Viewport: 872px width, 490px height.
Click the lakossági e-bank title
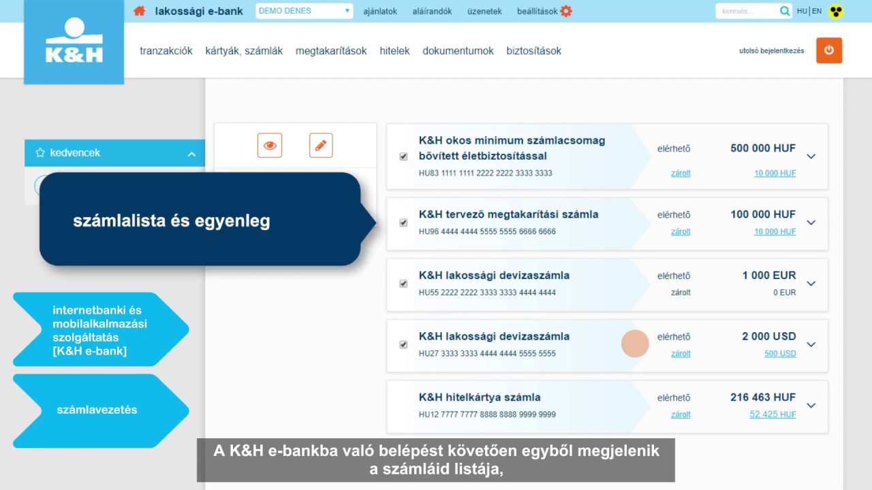(199, 11)
